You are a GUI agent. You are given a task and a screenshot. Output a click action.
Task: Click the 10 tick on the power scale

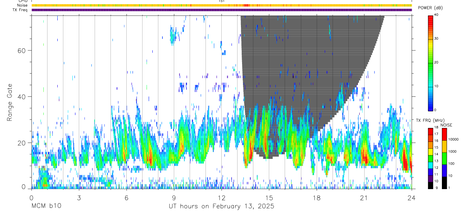[x=436, y=86]
